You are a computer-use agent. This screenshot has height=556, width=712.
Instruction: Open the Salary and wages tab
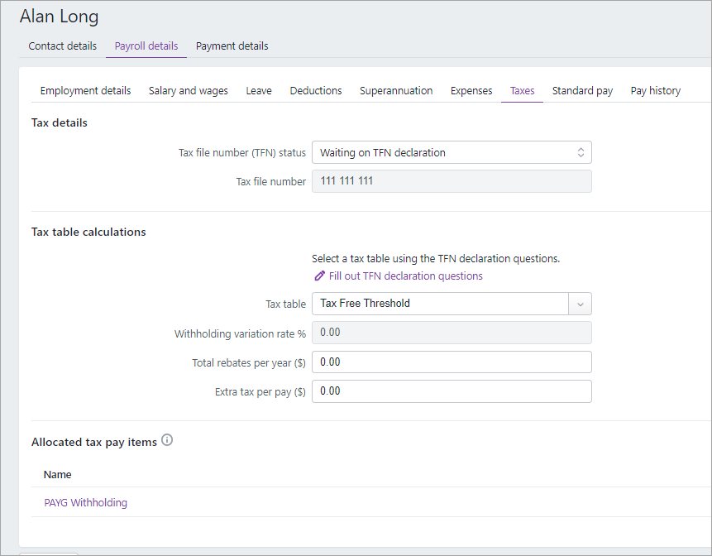pyautogui.click(x=188, y=90)
